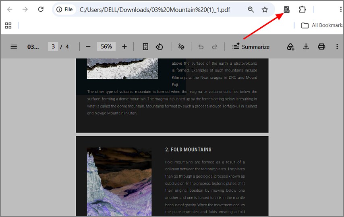Click the browser forward arrow
The height and width of the screenshot is (217, 344).
pyautogui.click(x=25, y=9)
